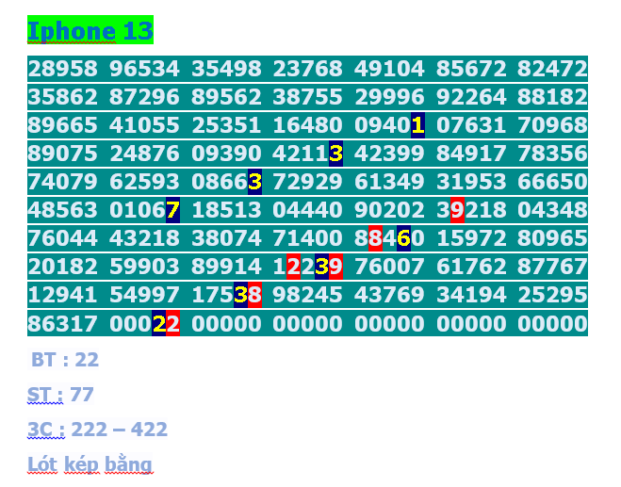The image size is (621, 487).
Task: Click the yellow 2 in 00022
Action: click(x=159, y=324)
